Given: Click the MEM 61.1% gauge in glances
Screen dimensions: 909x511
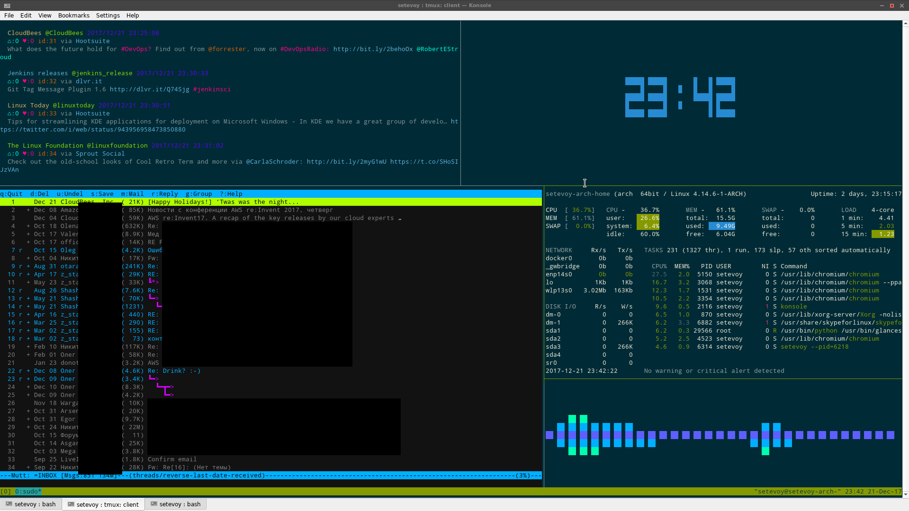Looking at the screenshot, I should (x=570, y=218).
